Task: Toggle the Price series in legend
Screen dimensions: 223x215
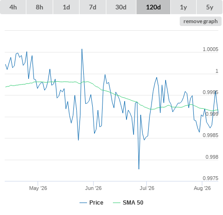Action: [96, 203]
